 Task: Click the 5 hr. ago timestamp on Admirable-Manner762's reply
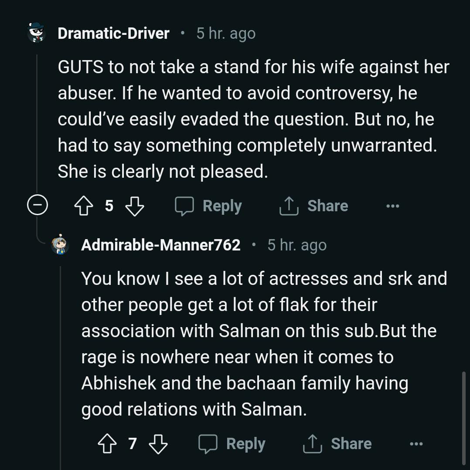coord(297,245)
